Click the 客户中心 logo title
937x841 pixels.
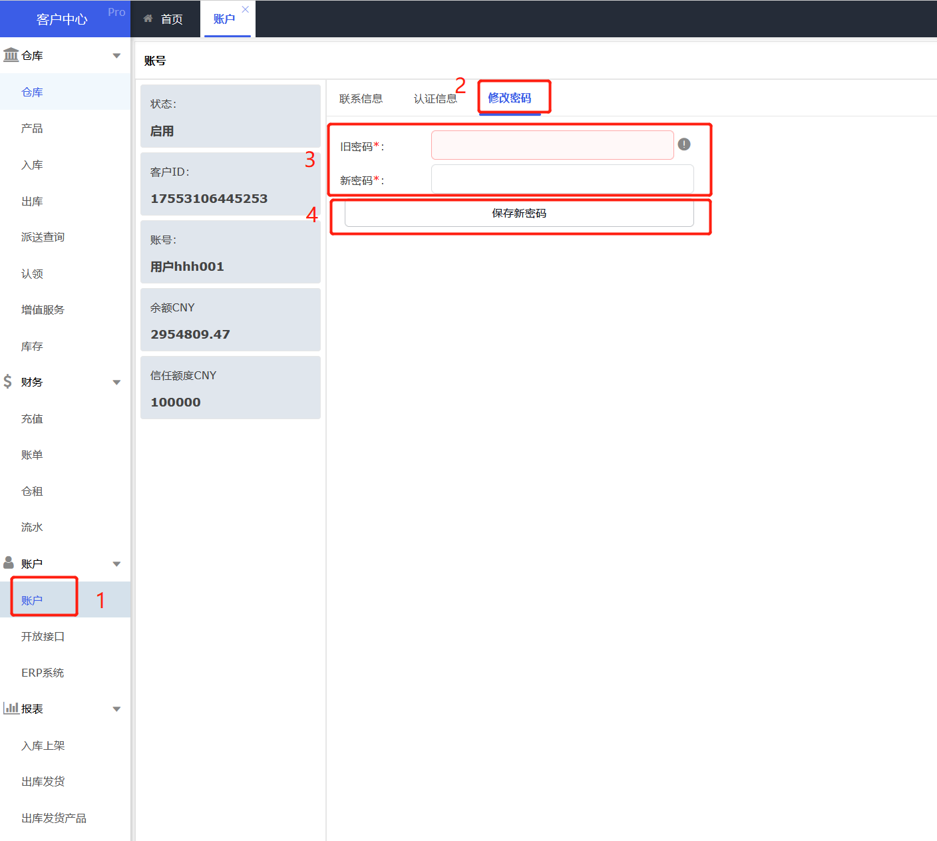(62, 19)
